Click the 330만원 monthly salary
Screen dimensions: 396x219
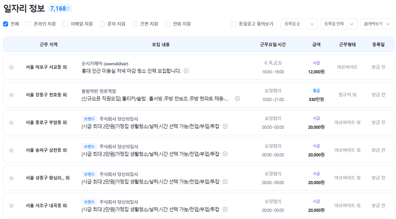click(316, 100)
